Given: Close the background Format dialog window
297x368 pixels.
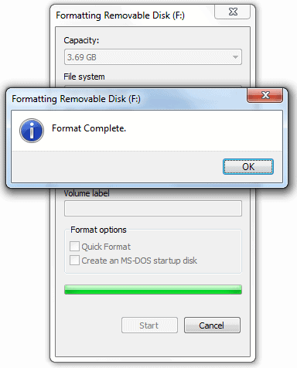Looking at the screenshot, I should pos(232,12).
